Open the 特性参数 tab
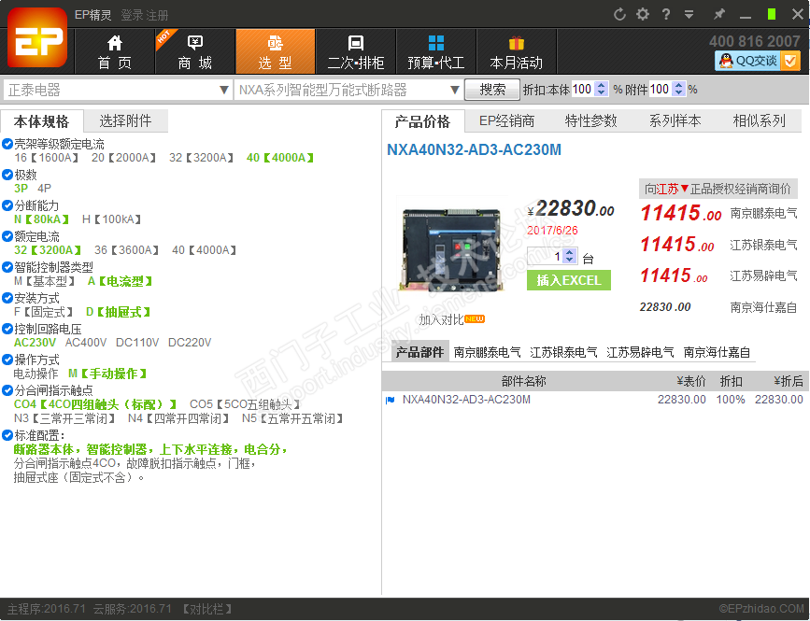Image resolution: width=810 pixels, height=621 pixels. pos(591,120)
